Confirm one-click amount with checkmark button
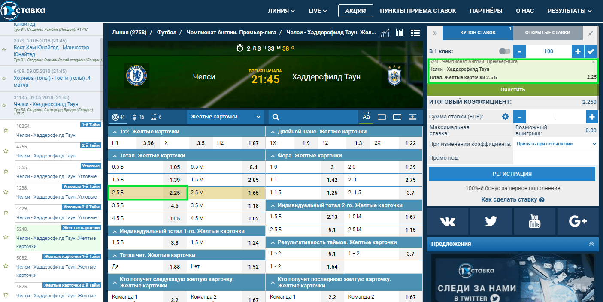Screen dimensions: 603x302 pyautogui.click(x=591, y=51)
